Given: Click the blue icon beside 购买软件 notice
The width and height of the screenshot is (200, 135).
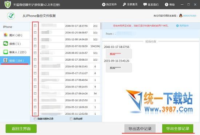Looking at the screenshot, I should click(x=177, y=26).
